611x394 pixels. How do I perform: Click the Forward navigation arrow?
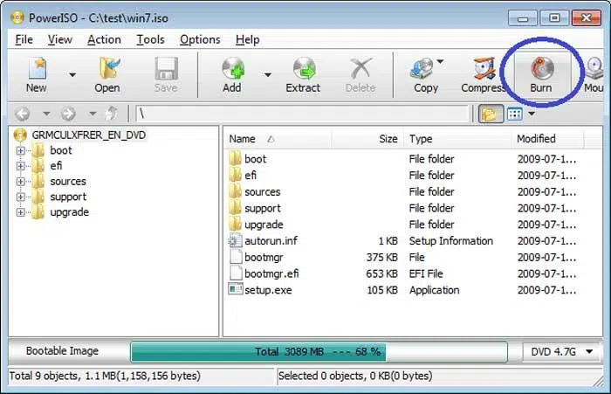pos(68,114)
